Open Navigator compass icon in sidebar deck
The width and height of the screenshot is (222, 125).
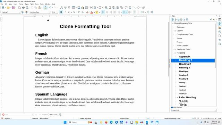(x=220, y=32)
